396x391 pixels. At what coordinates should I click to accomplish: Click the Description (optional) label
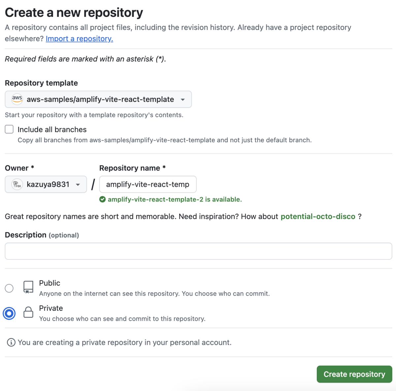tap(42, 235)
